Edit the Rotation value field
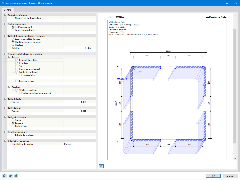This screenshot has height=180, width=240. [75, 48]
